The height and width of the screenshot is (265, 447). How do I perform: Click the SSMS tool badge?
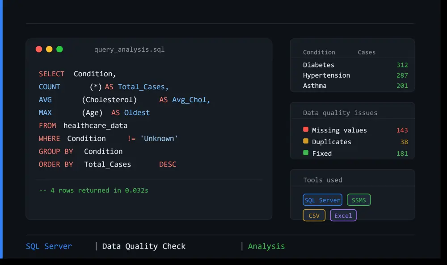coord(358,200)
